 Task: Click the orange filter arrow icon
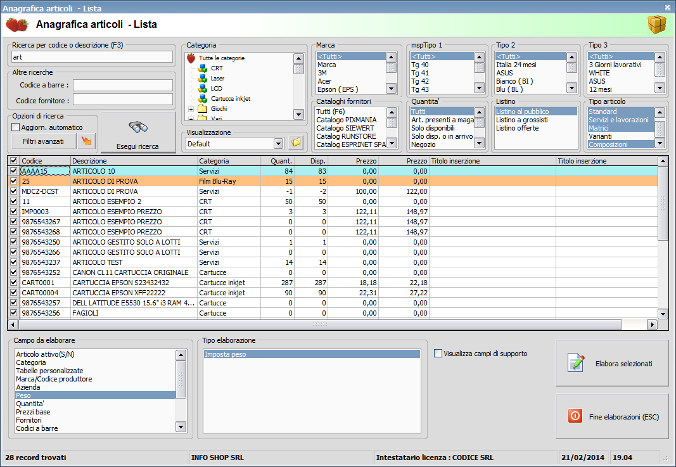[86, 141]
